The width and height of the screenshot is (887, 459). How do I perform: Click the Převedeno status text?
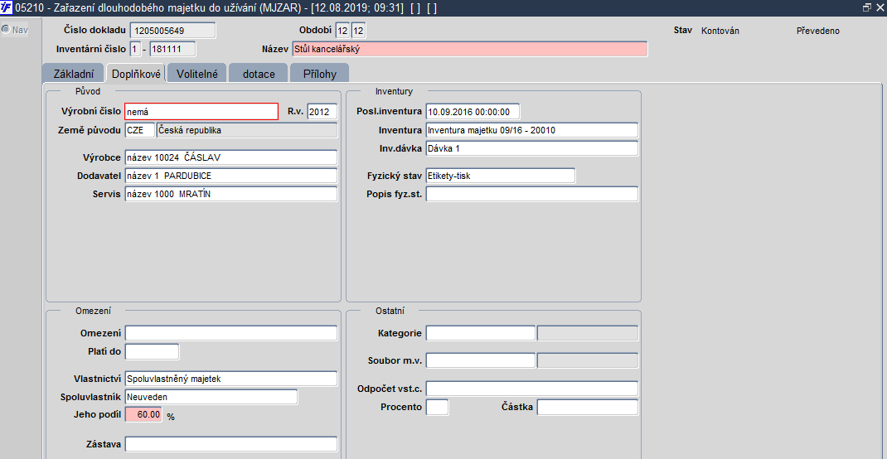click(x=818, y=31)
